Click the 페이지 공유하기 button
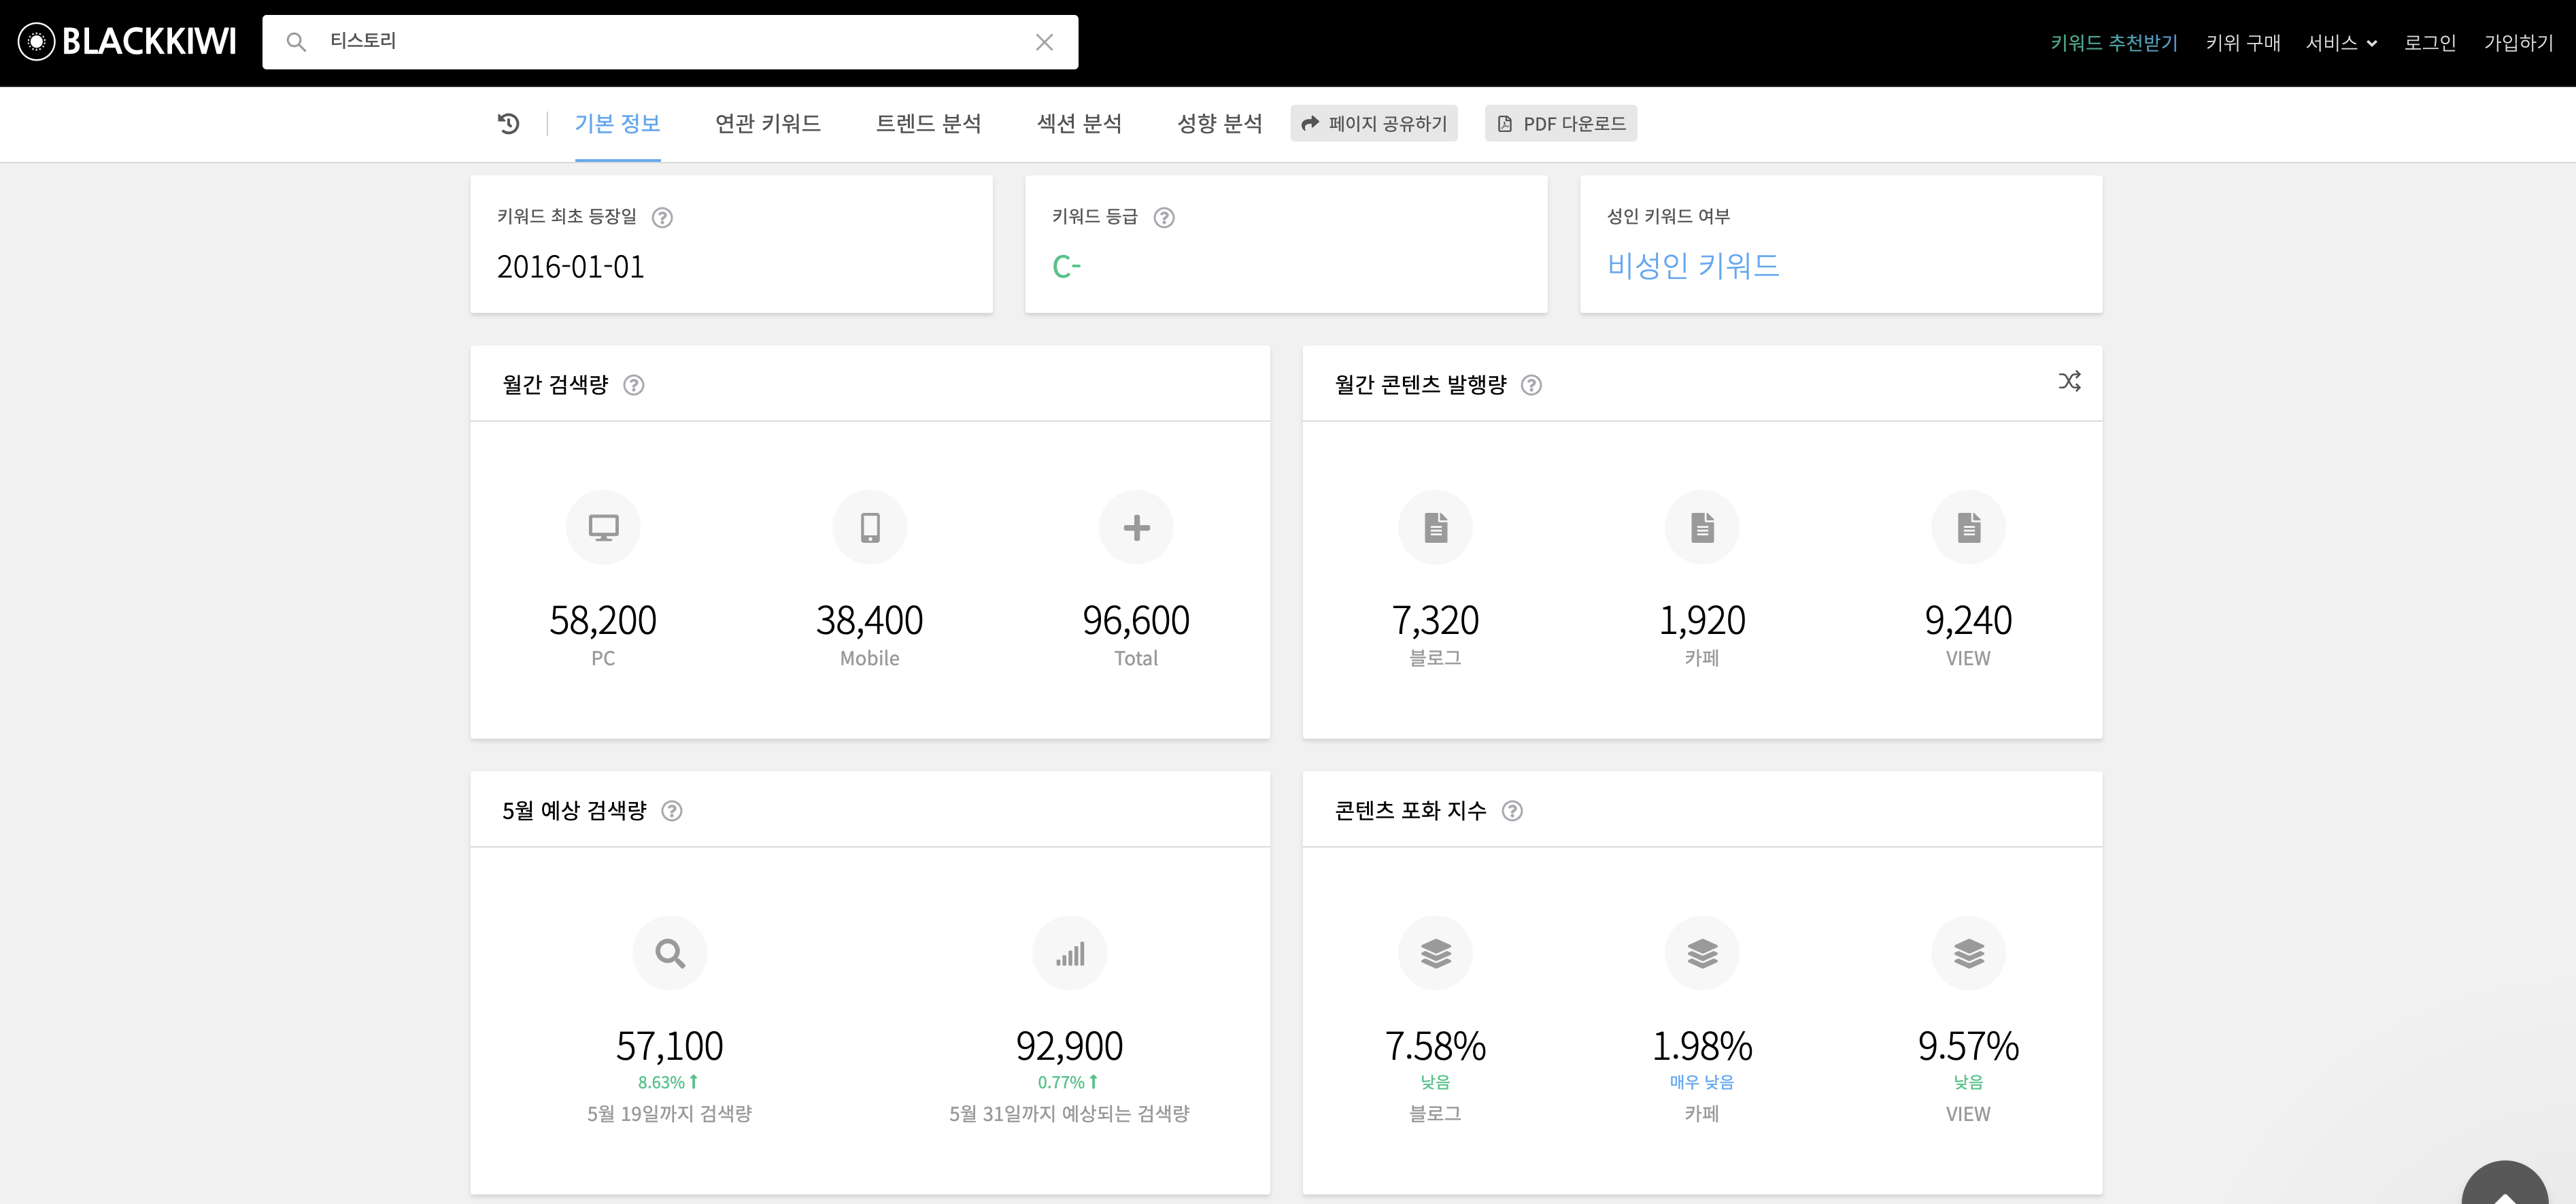The height and width of the screenshot is (1204, 2576). pos(1374,123)
